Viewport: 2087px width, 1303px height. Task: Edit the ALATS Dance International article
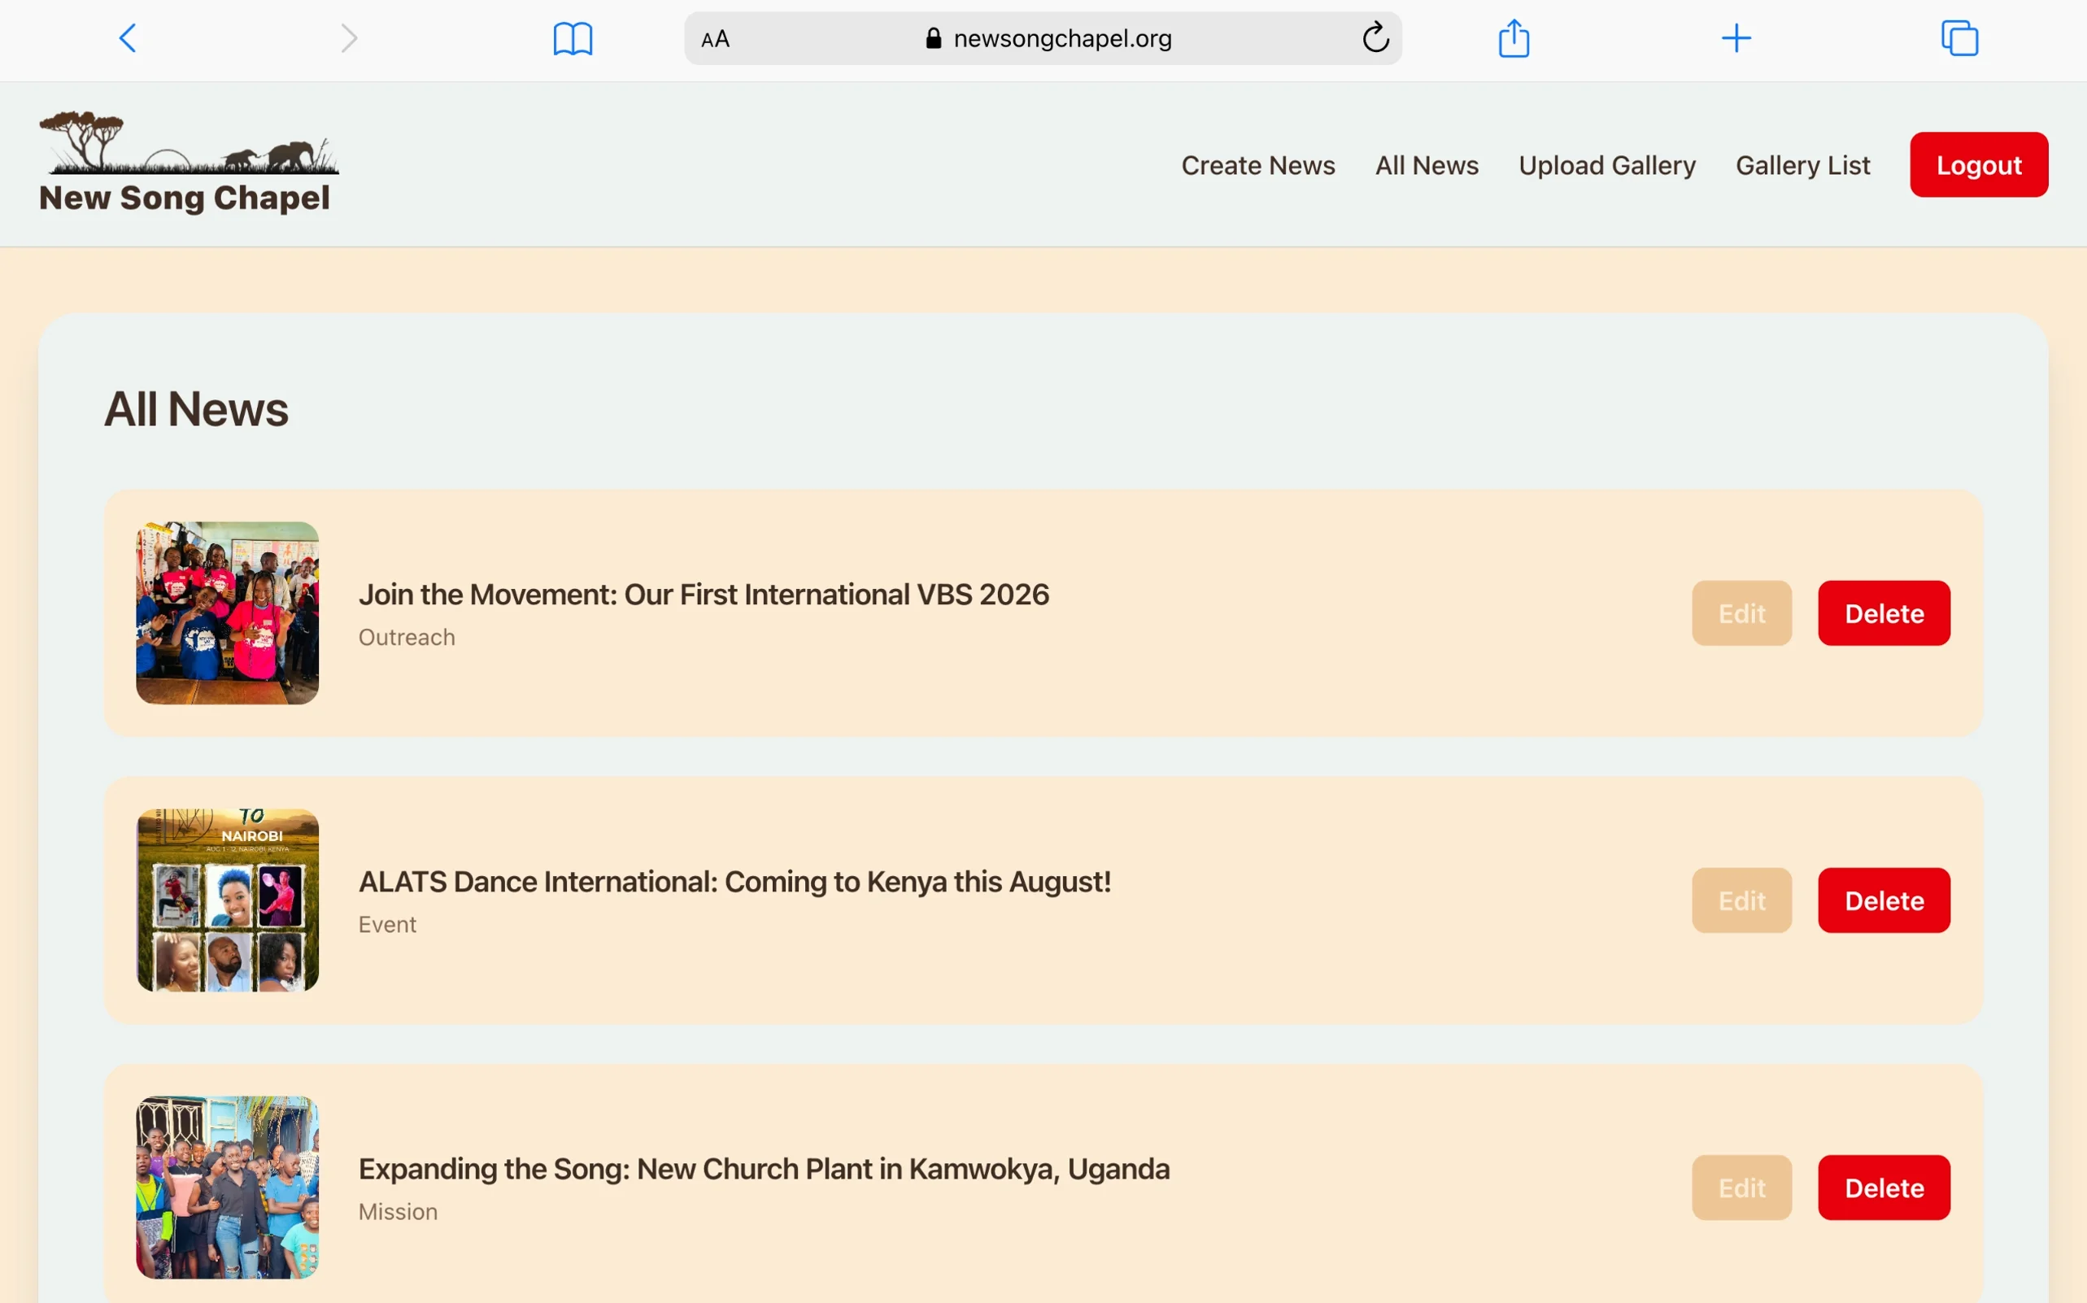[x=1741, y=900]
